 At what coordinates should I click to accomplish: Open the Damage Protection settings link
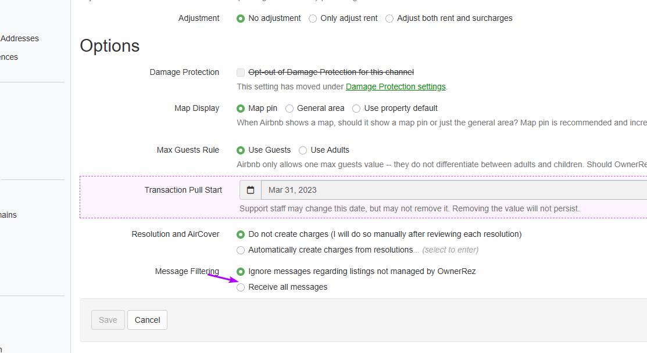click(395, 87)
